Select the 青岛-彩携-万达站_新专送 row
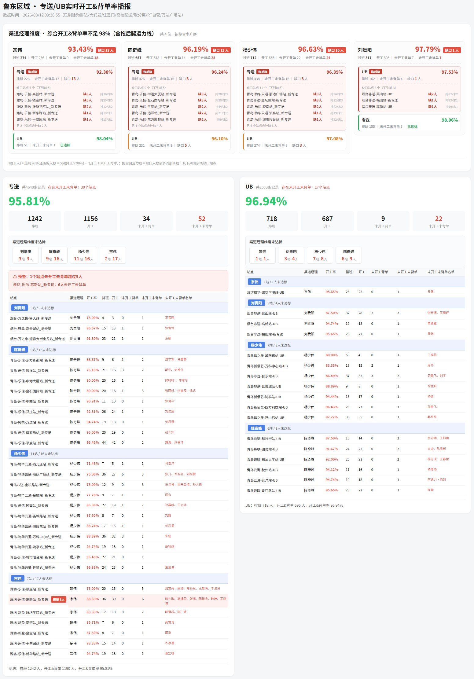 pyautogui.click(x=119, y=422)
